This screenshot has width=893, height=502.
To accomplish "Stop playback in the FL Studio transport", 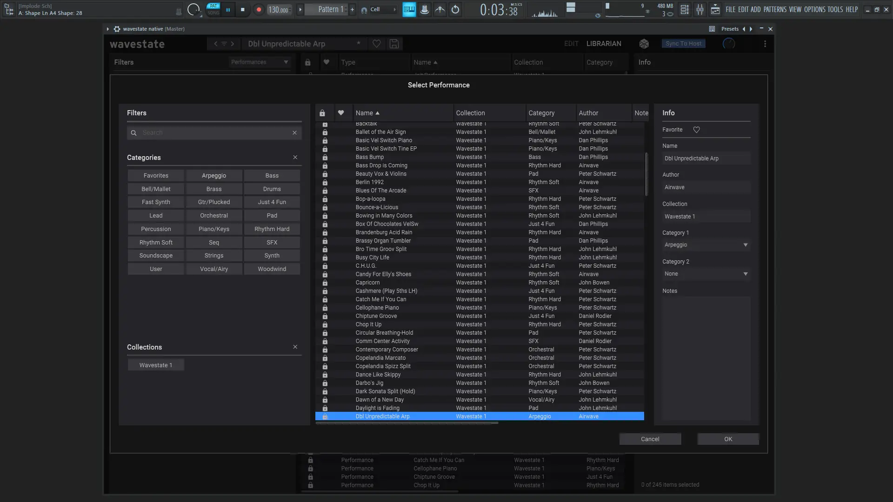I will point(242,9).
